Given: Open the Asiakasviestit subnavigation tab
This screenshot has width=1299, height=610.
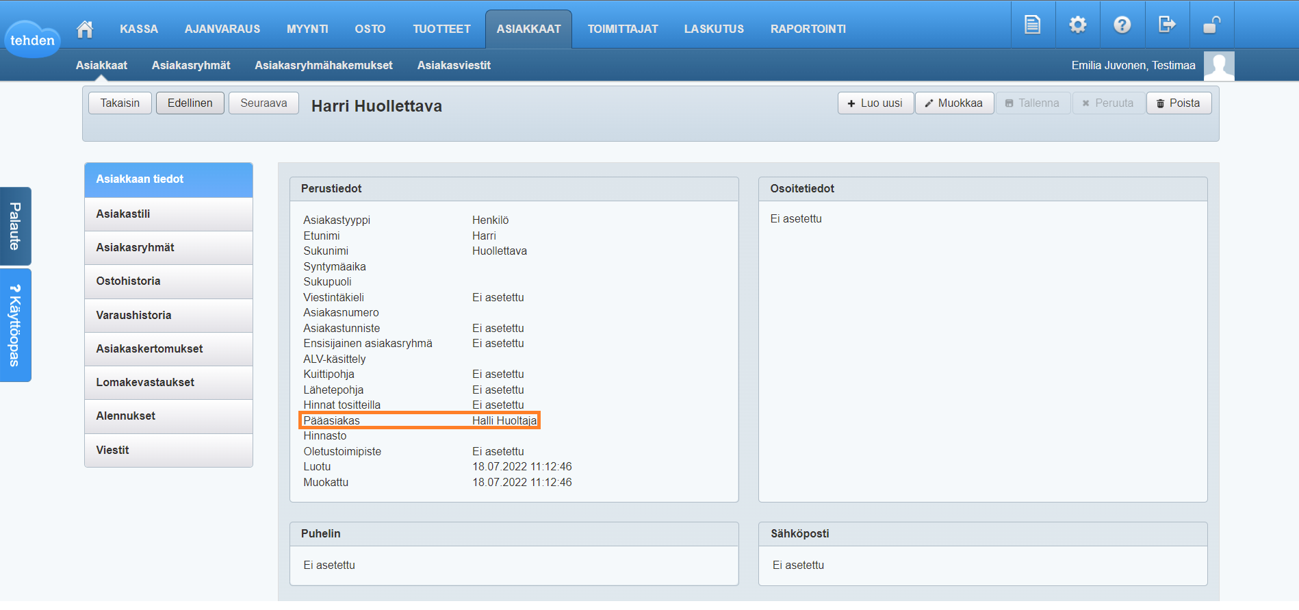Looking at the screenshot, I should click(454, 65).
